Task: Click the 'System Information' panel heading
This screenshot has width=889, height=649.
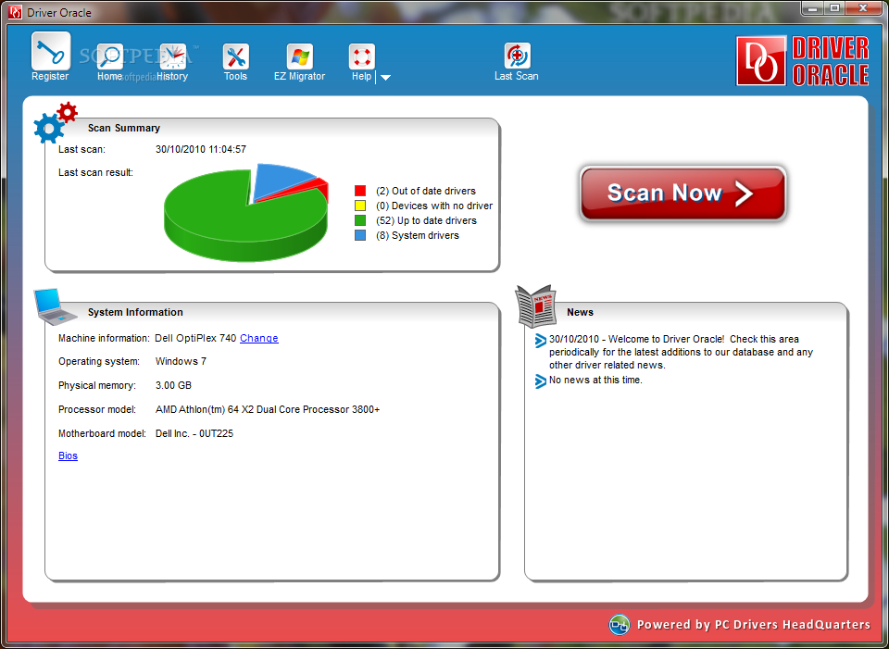Action: click(135, 312)
